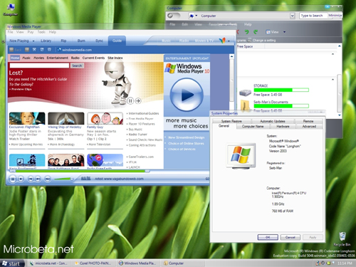
Task: Open the New Streamlined Design link
Action: click(187, 137)
